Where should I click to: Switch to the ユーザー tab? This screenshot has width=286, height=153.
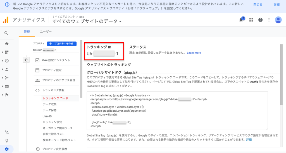point(46,32)
